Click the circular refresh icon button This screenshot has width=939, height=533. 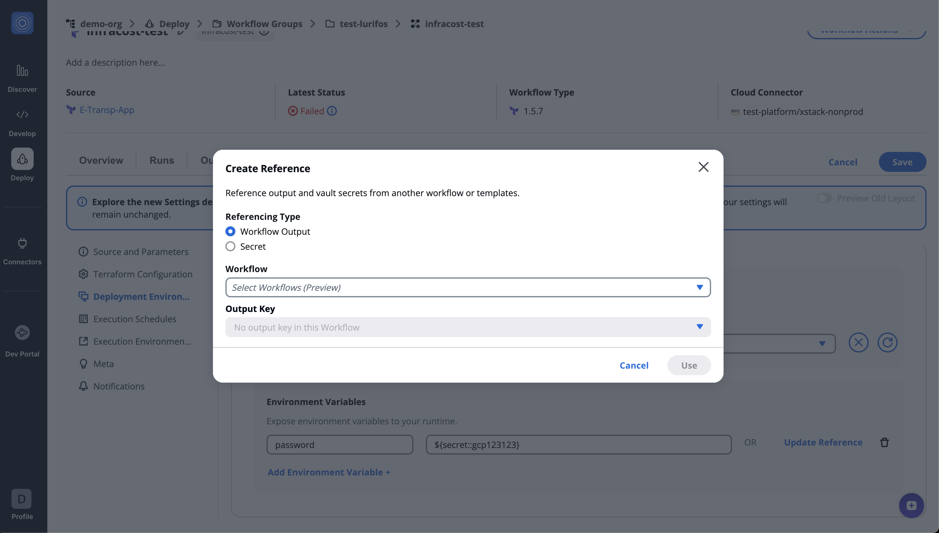887,343
